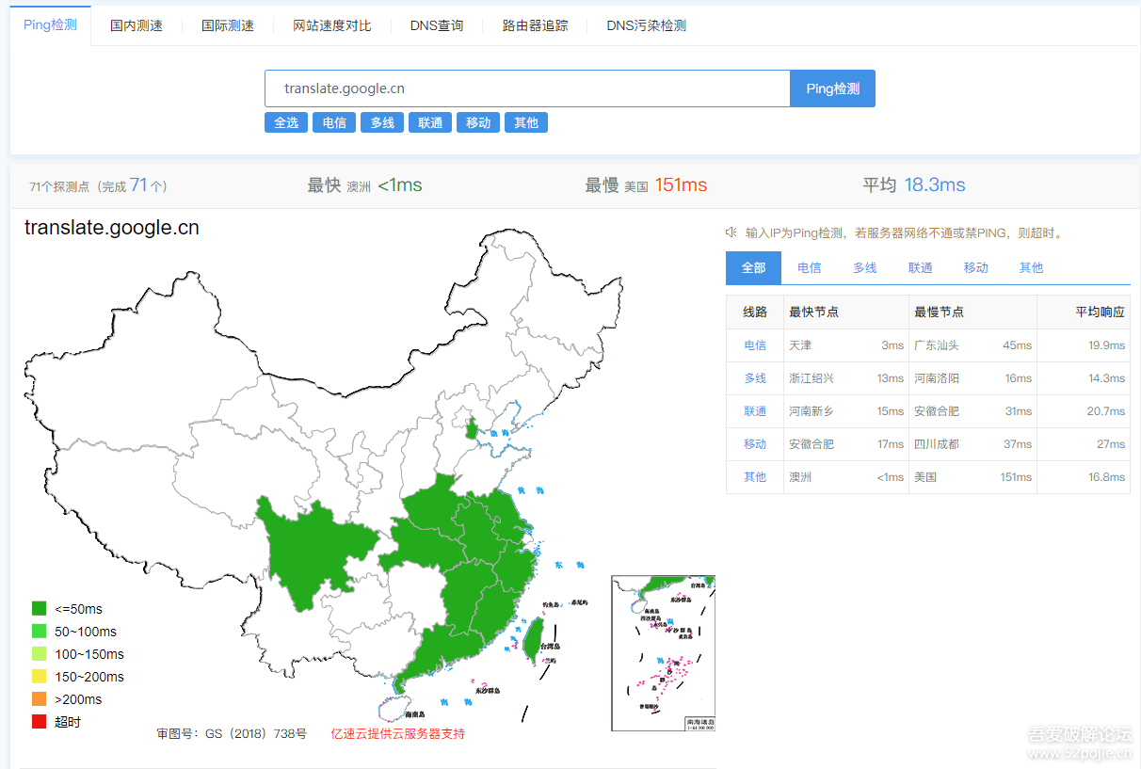
Task: Select the 其他 tab above the results table
Action: (1032, 268)
